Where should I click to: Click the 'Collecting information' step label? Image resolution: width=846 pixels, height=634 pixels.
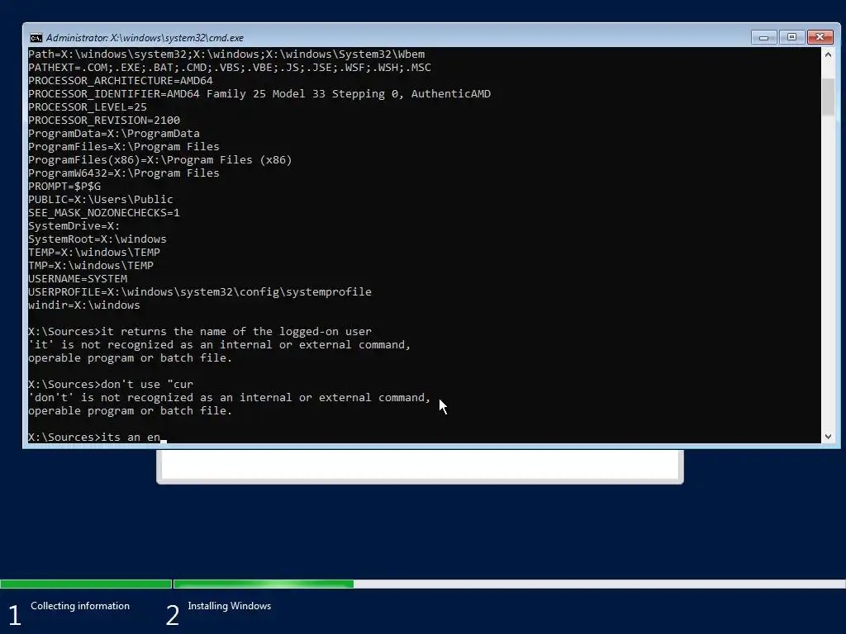pos(80,606)
